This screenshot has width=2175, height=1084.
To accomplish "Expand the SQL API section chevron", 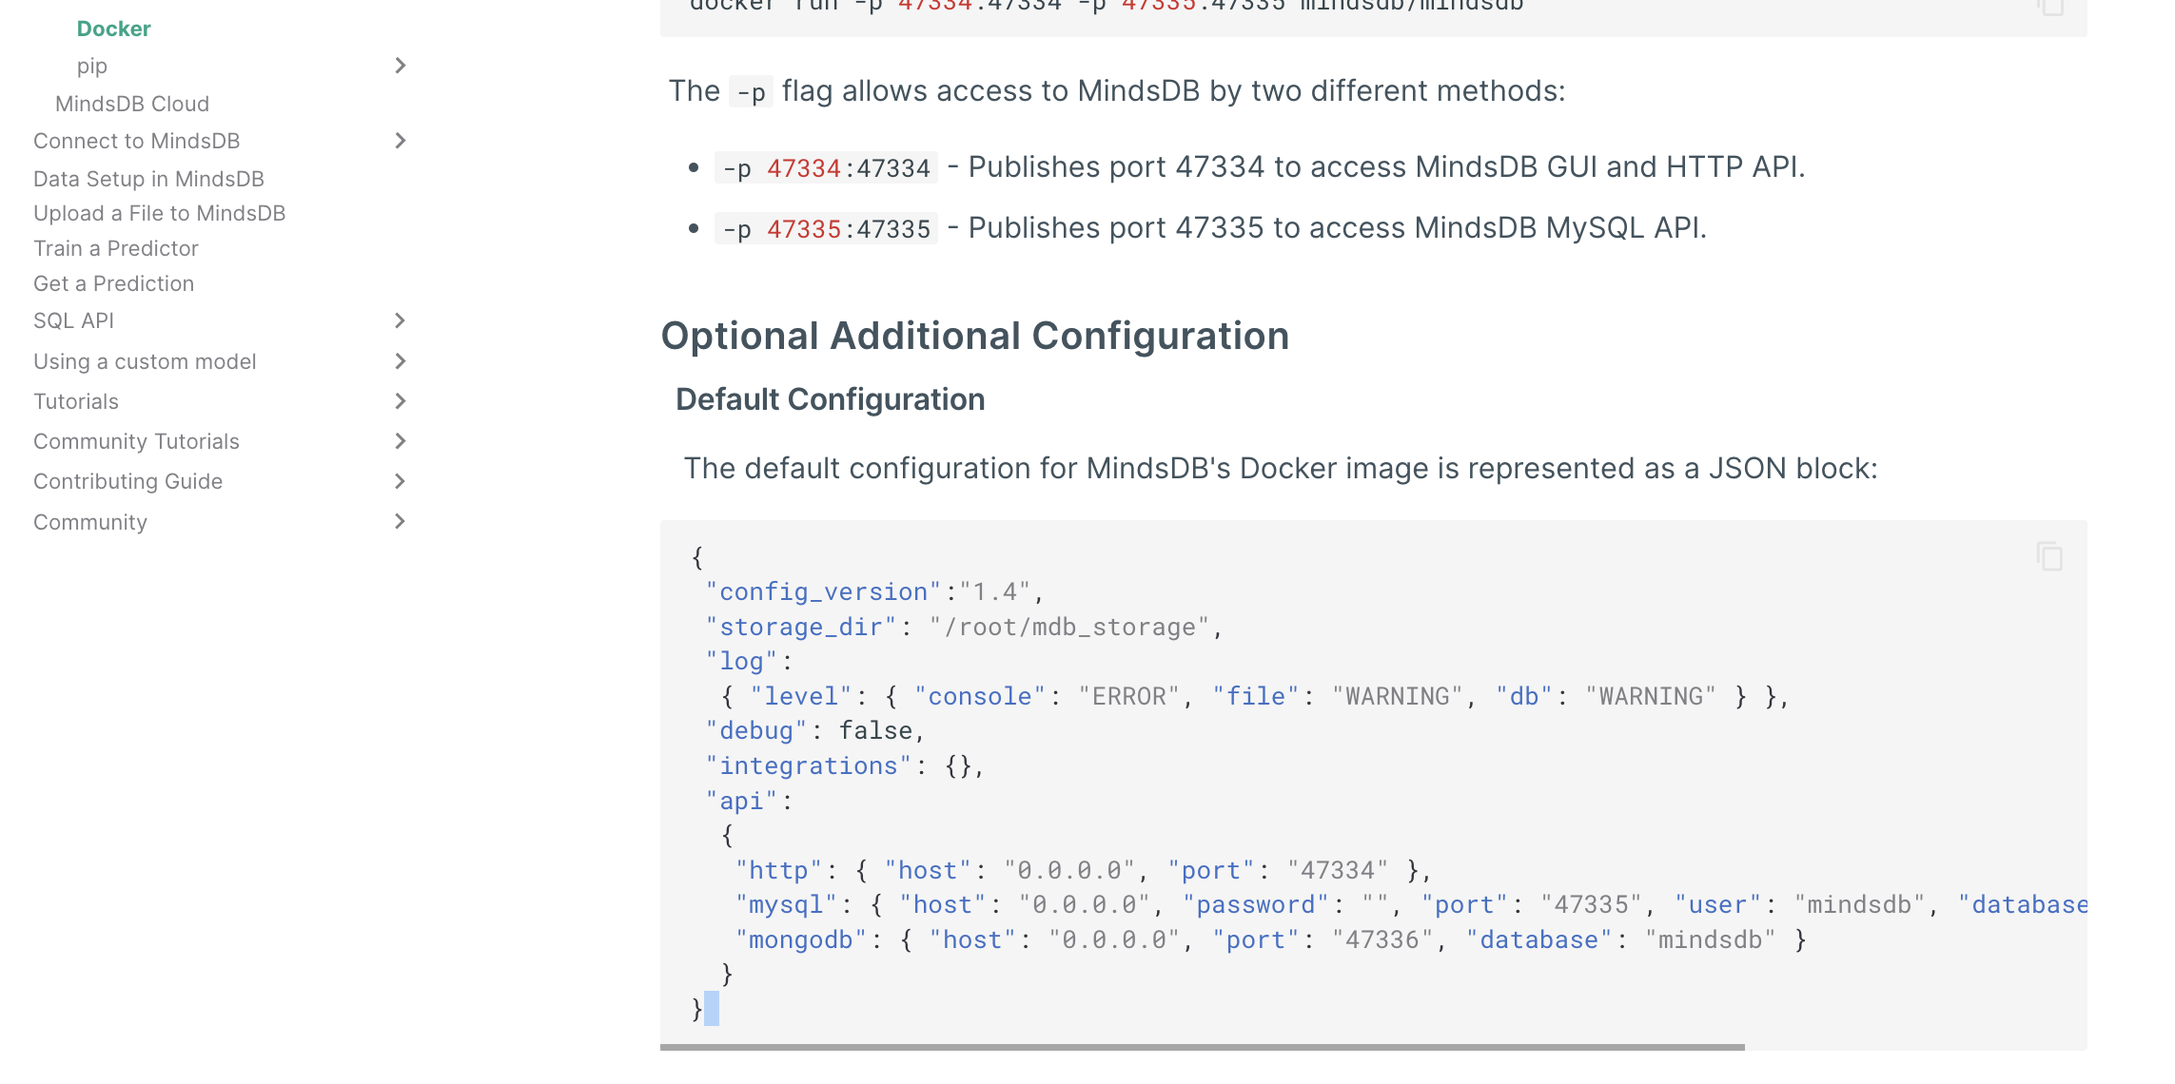I will tap(401, 320).
